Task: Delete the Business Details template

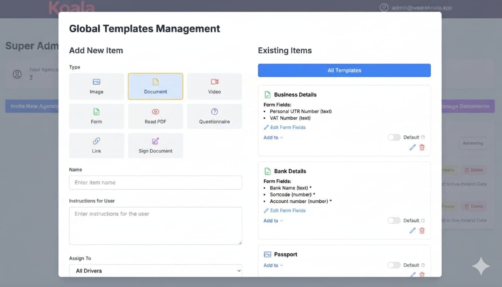Action: [422, 148]
